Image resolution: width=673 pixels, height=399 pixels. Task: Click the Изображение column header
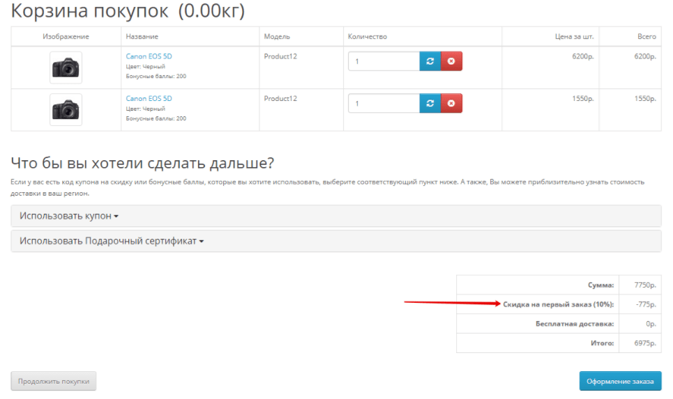click(x=66, y=36)
